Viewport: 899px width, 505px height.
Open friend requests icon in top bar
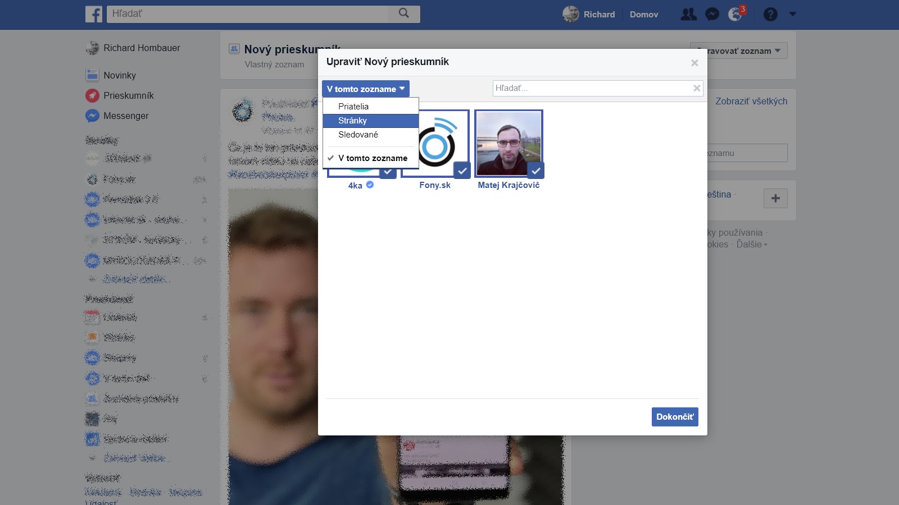point(688,14)
